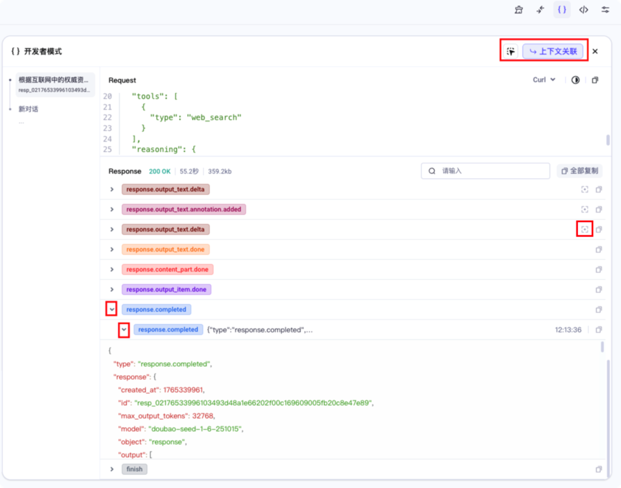Viewport: 621px width, 488px height.
Task: Toggle the half-circle theme contrast icon
Action: click(x=575, y=80)
